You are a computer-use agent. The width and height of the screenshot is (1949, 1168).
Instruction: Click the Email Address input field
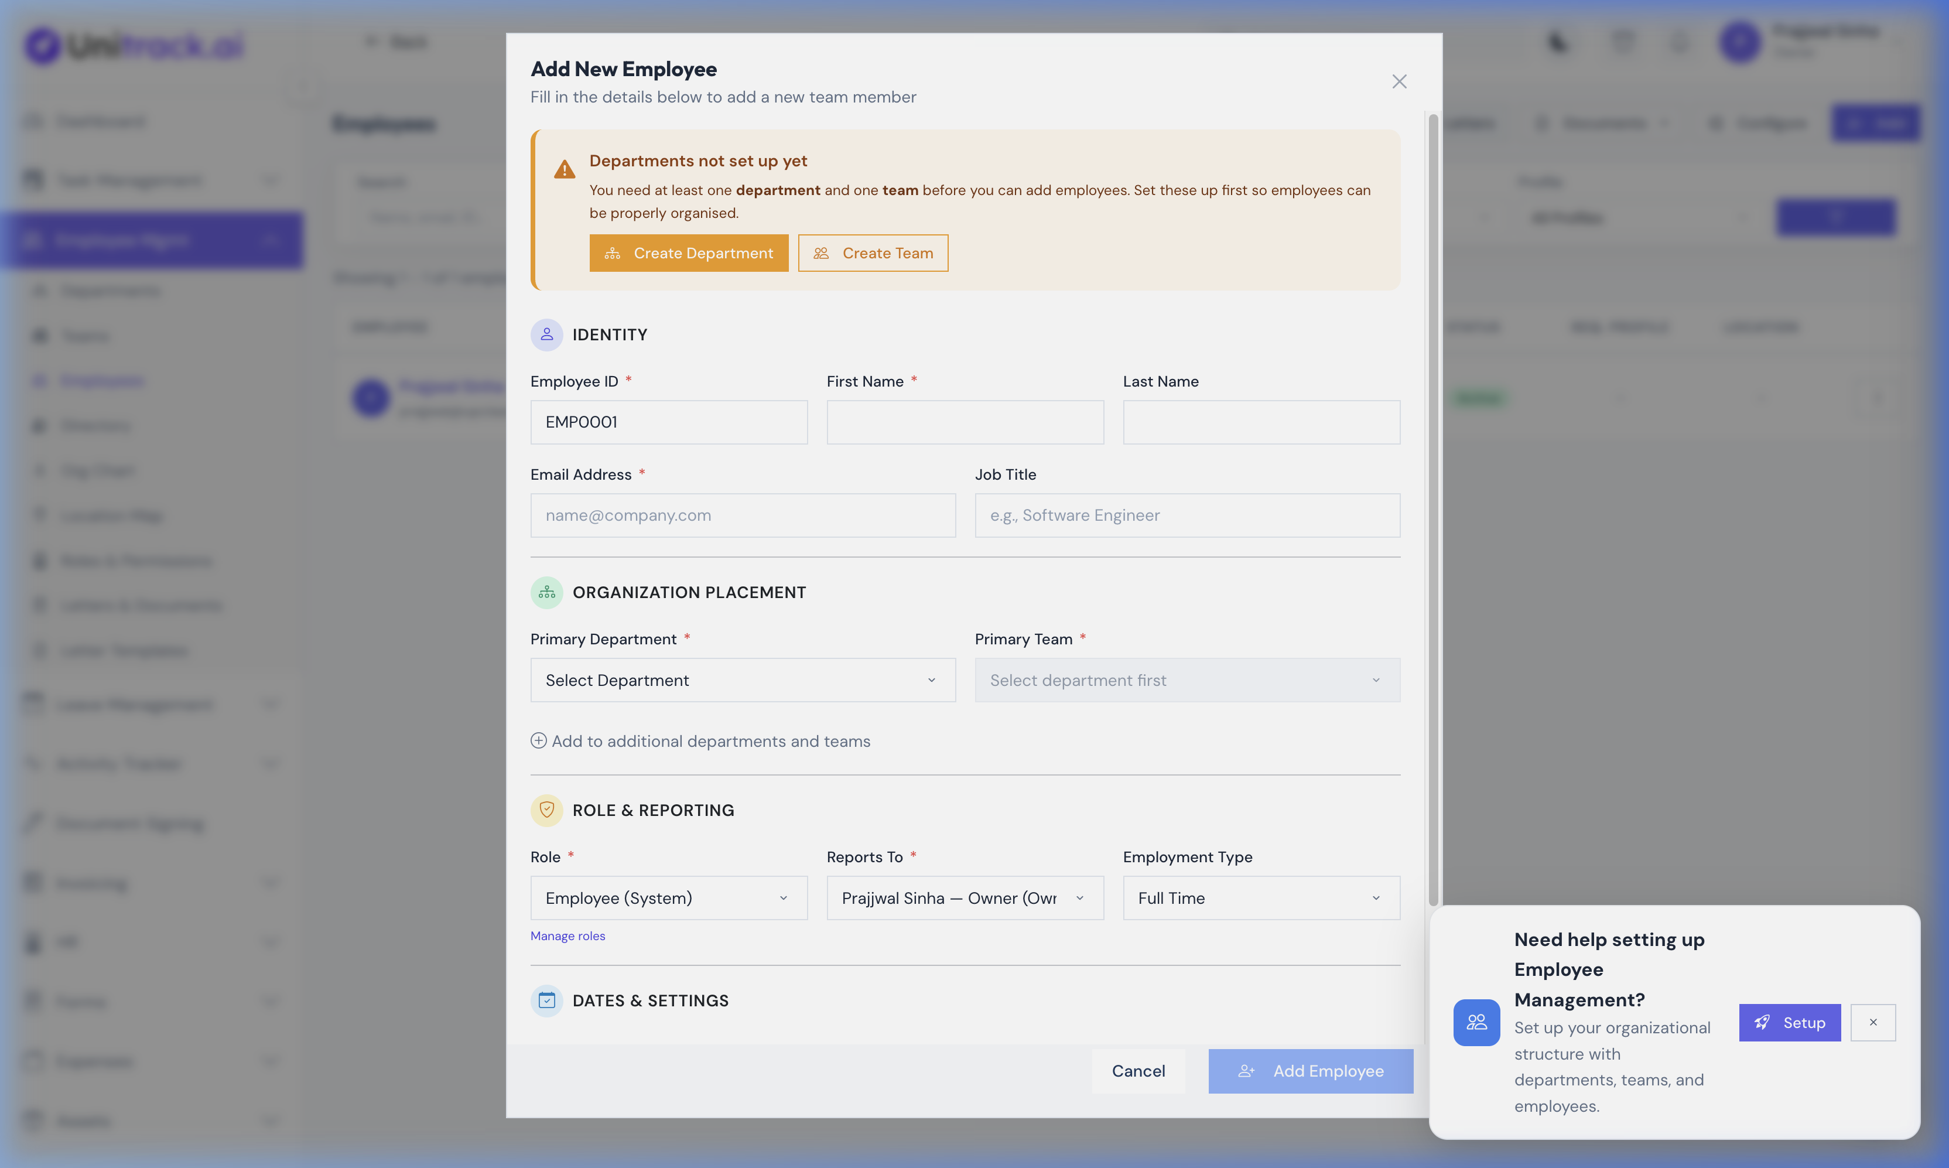[742, 515]
